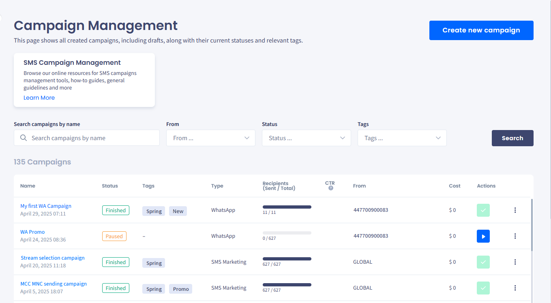Open My first WA Campaign link
The width and height of the screenshot is (551, 303).
(x=46, y=206)
